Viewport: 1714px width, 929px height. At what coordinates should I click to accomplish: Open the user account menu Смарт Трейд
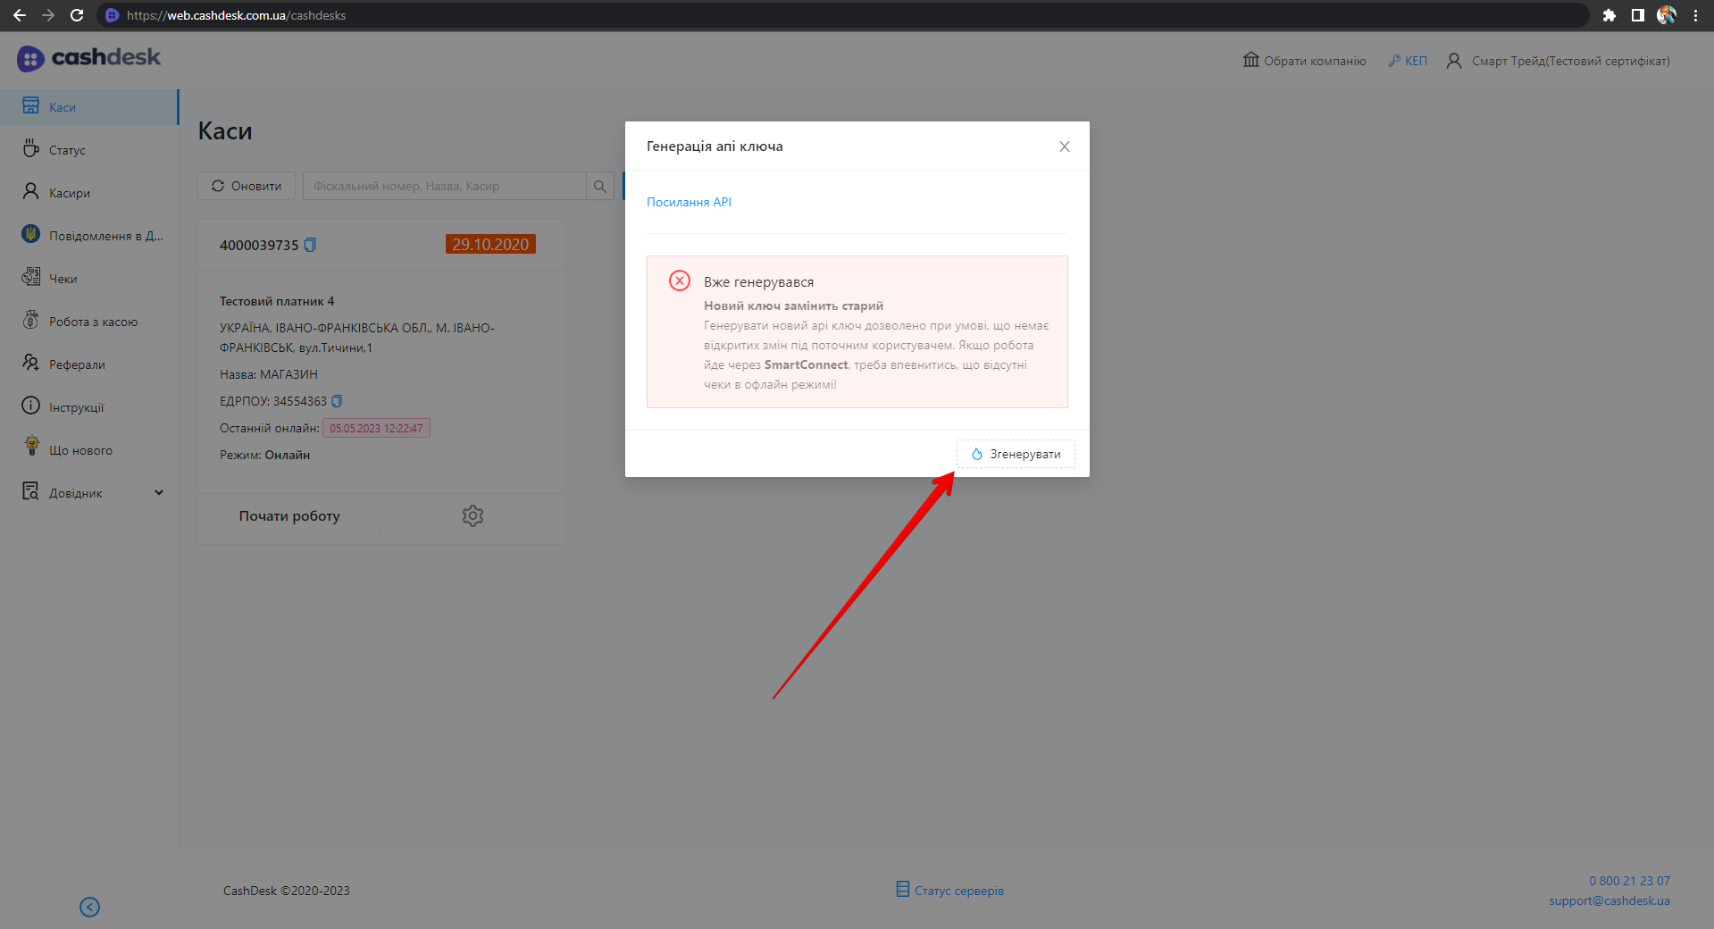tap(1559, 61)
